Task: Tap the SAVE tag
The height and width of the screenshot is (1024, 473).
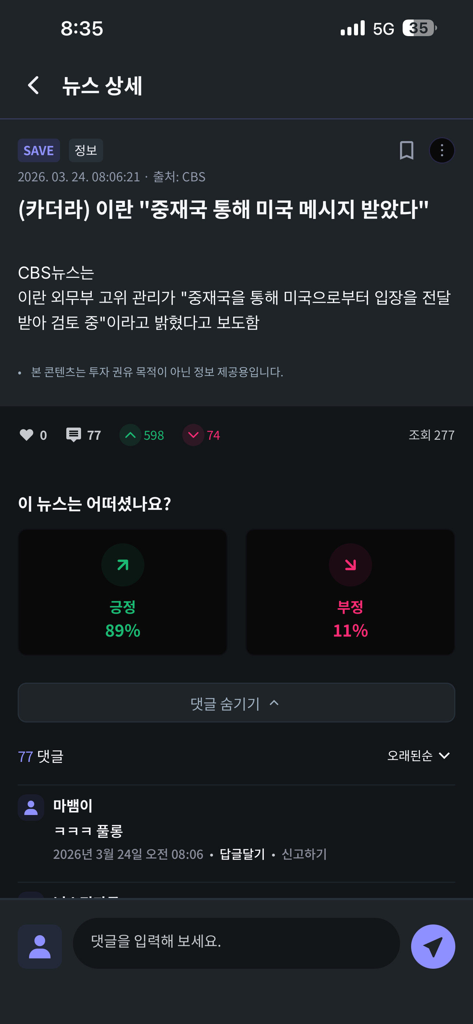Action: [x=39, y=150]
